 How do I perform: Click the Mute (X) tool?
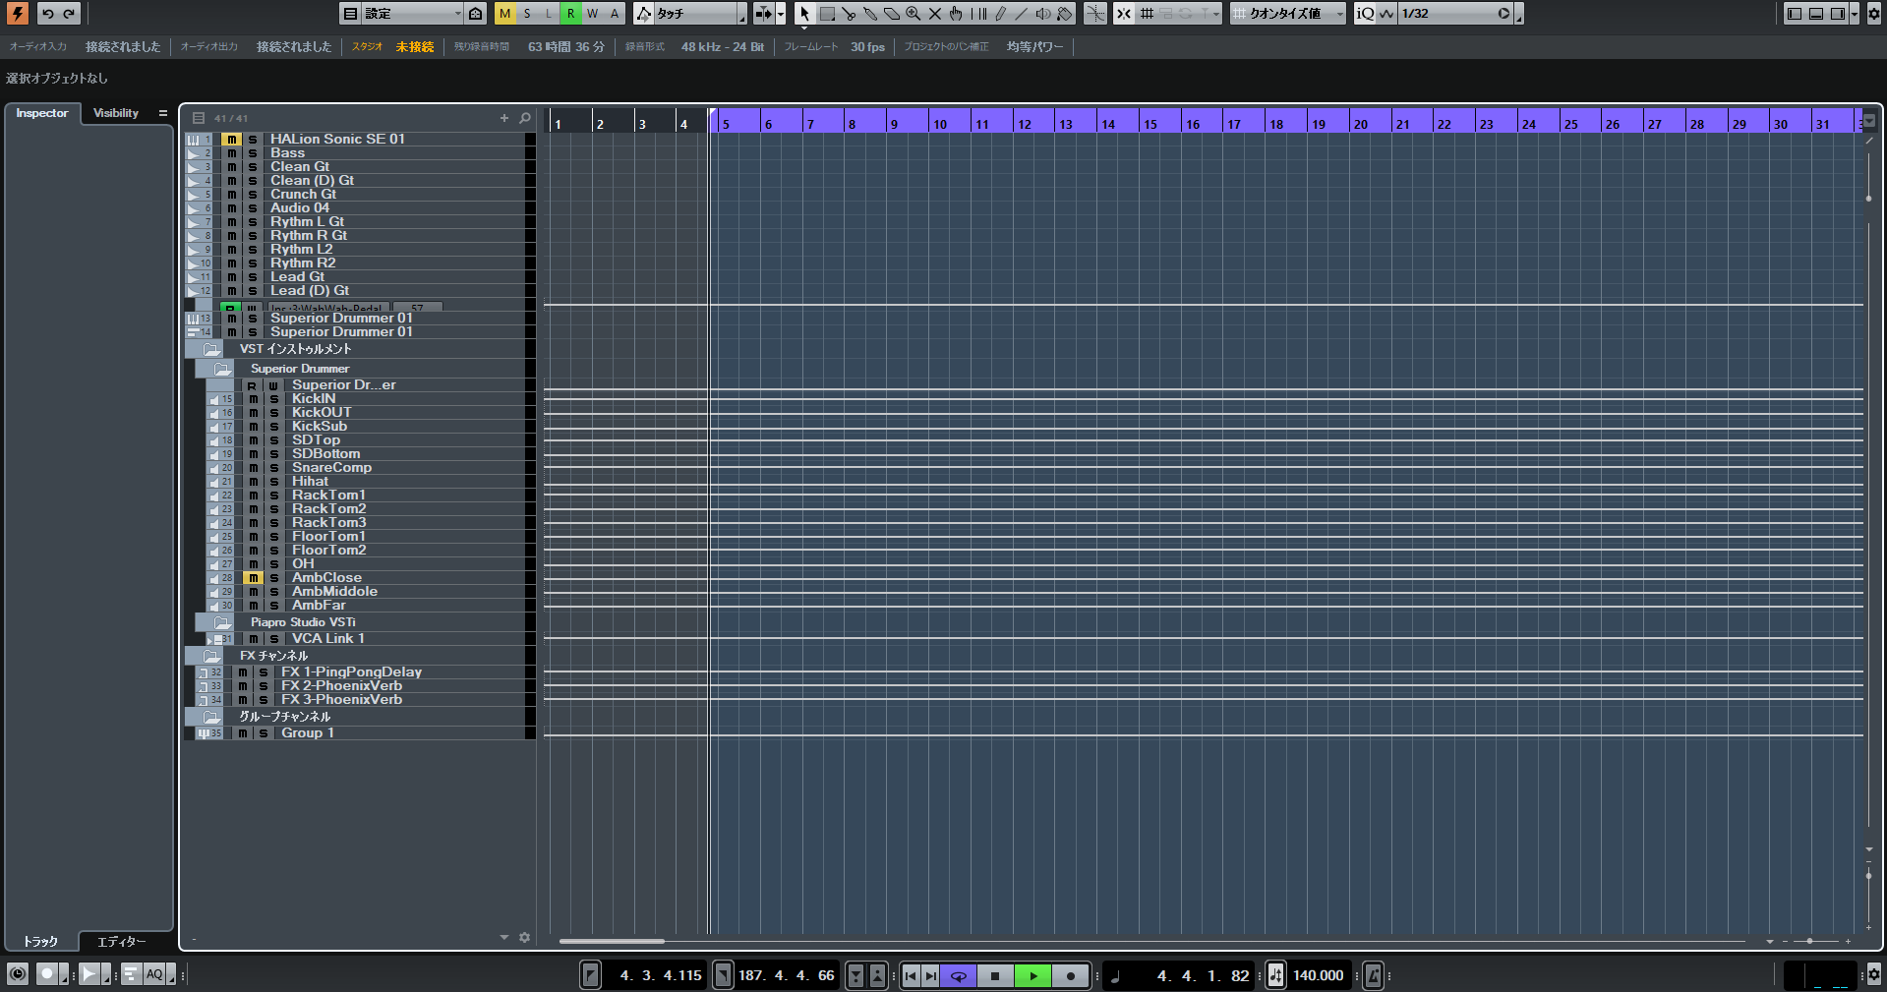click(x=935, y=14)
